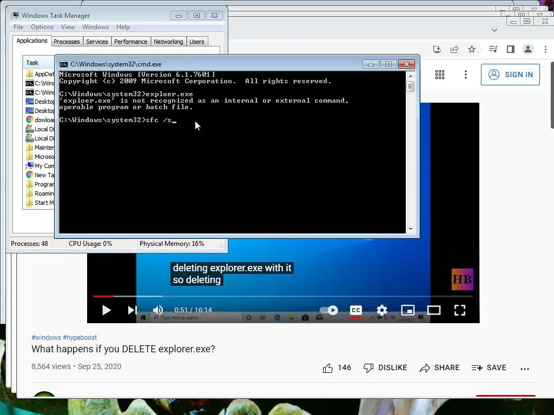Viewport: 554px width, 415px height.
Task: Save video to playlist
Action: [489, 367]
